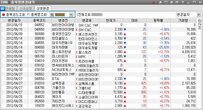203x110 pixels.
Task: Click the NCB네트웍스 cell
Action: pyautogui.click(x=63, y=70)
